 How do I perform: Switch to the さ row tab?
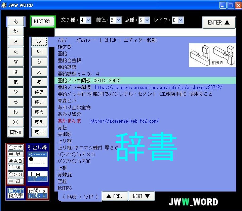pyautogui.click(x=16, y=42)
